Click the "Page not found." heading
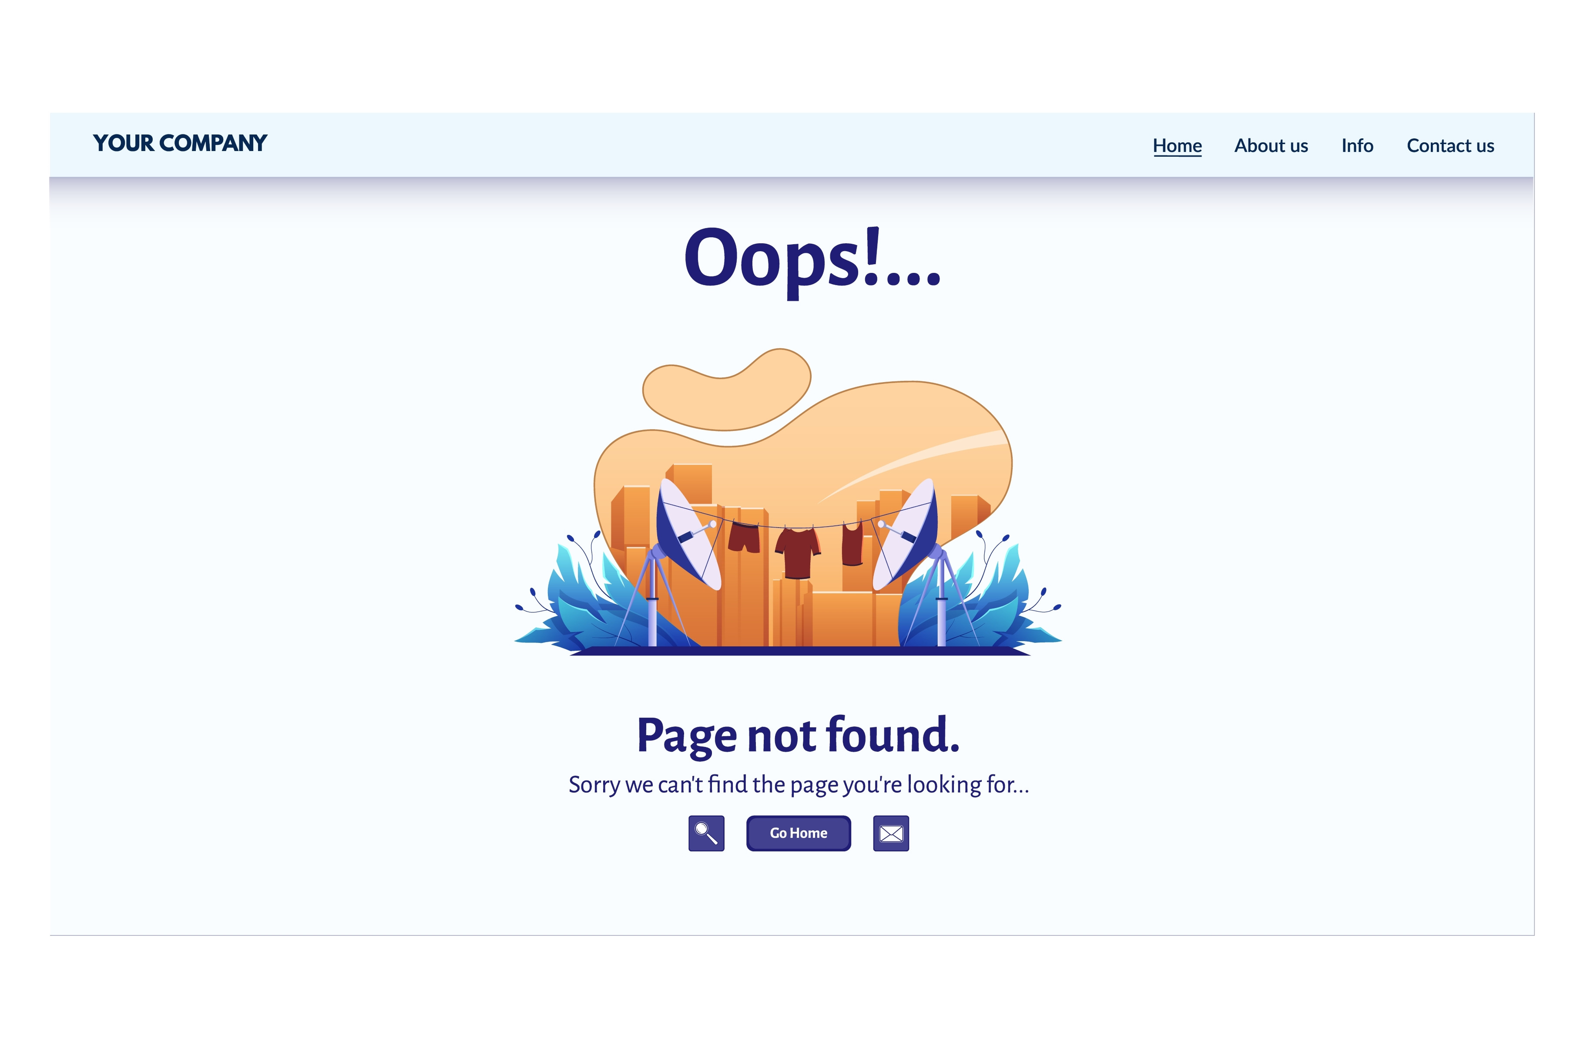1584x1049 pixels. tap(799, 735)
